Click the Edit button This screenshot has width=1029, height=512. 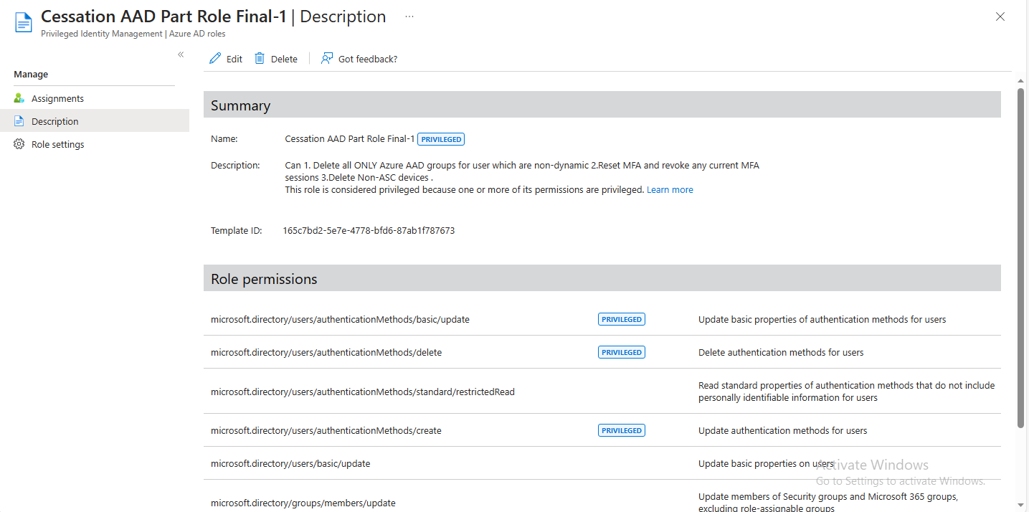225,58
